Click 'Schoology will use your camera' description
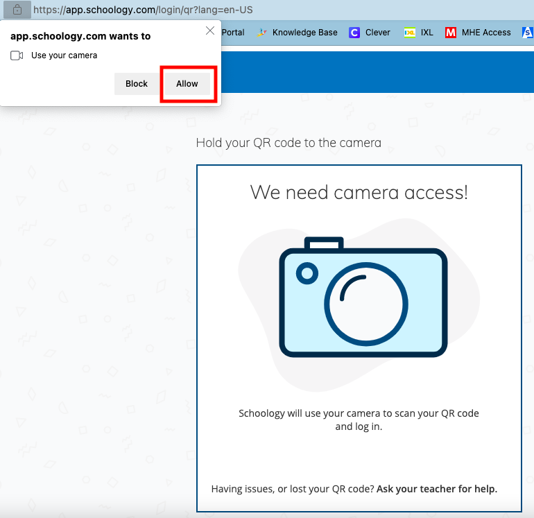Viewport: 534px width, 518px height. click(359, 420)
